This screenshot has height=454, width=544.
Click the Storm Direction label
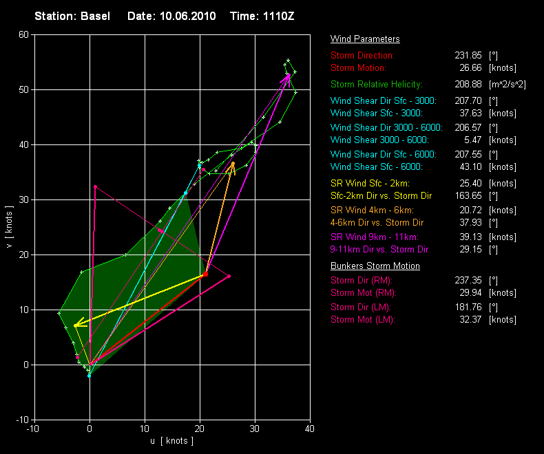pyautogui.click(x=362, y=55)
